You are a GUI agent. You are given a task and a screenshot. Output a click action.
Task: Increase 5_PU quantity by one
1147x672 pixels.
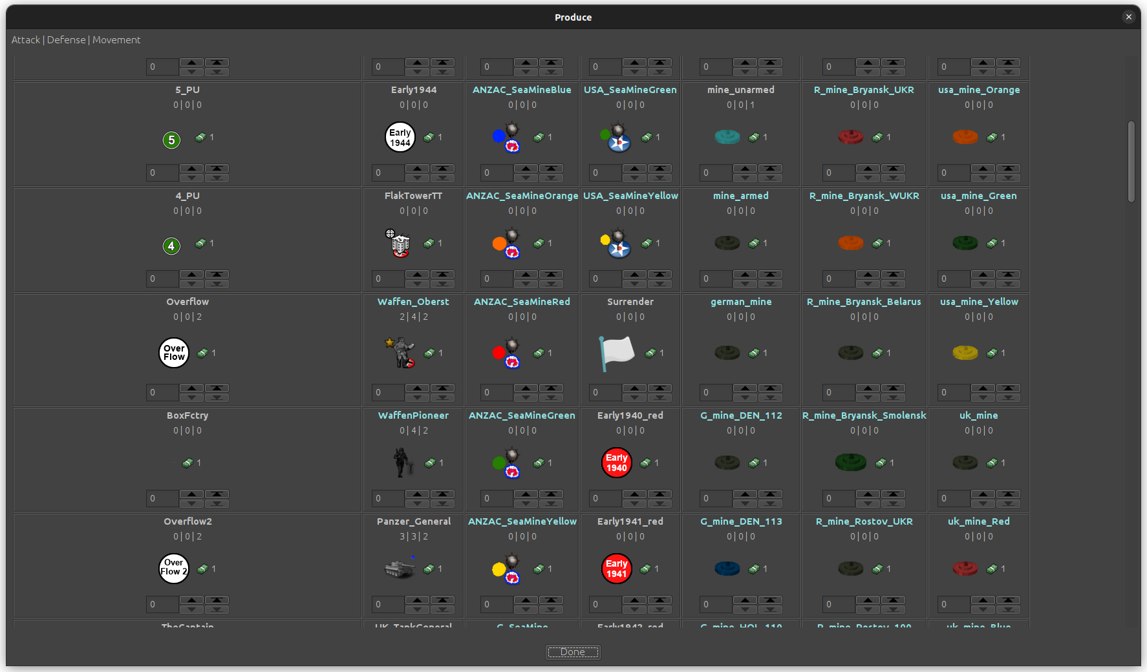pos(192,168)
